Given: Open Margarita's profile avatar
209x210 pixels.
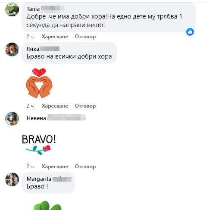Looking at the screenshot, I should pos(12,179).
